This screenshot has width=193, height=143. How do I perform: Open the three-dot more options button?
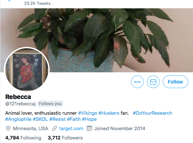point(137,82)
